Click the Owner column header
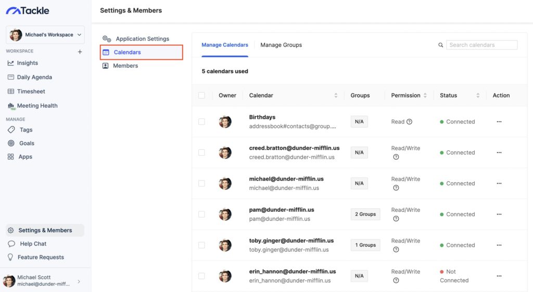This screenshot has height=292, width=533. tap(227, 95)
